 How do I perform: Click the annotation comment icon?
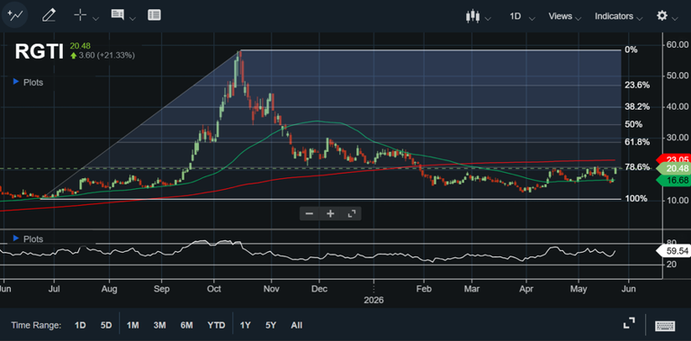coord(117,14)
